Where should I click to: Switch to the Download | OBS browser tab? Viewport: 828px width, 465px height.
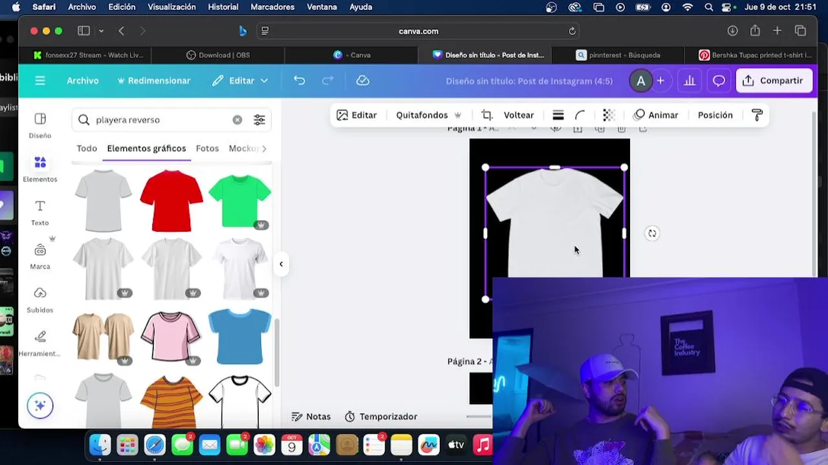pos(218,55)
